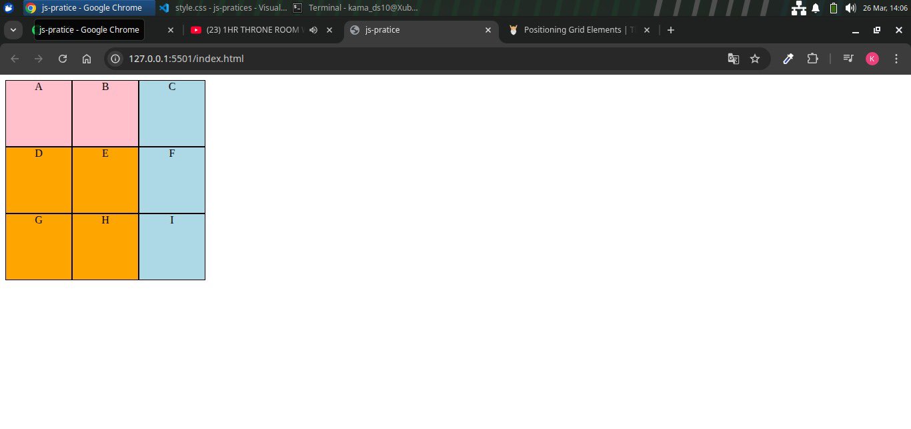Open Chrome three-dot menu
This screenshot has width=911, height=429.
coord(896,59)
